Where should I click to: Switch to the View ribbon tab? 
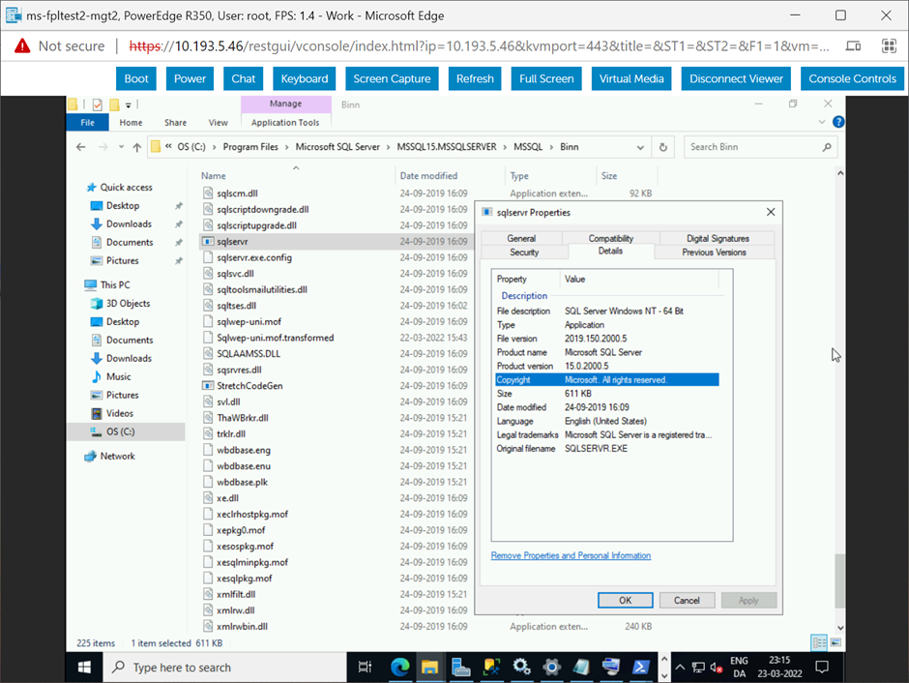218,122
